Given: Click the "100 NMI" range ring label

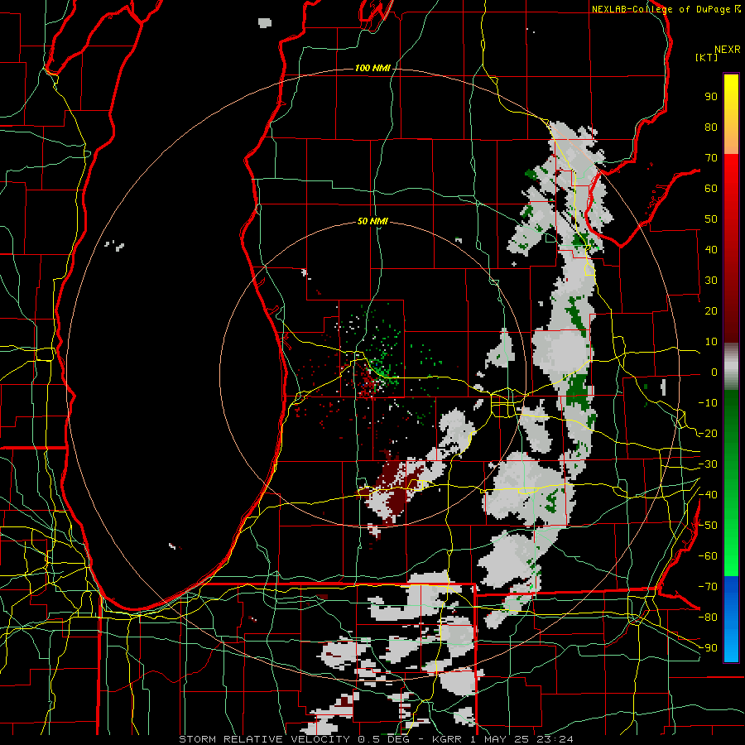Looking at the screenshot, I should click(x=372, y=69).
